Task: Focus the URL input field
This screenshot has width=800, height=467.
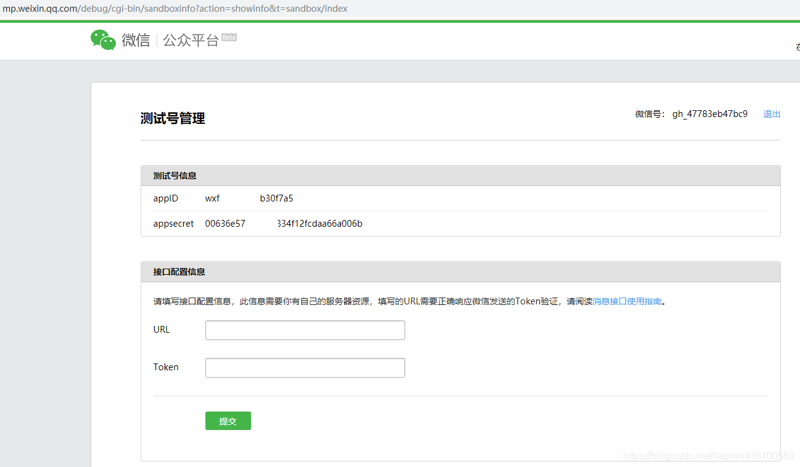Action: pos(305,330)
